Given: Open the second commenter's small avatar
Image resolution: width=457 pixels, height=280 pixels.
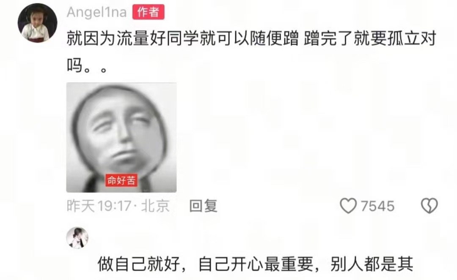Looking at the screenshot, I should 77,238.
